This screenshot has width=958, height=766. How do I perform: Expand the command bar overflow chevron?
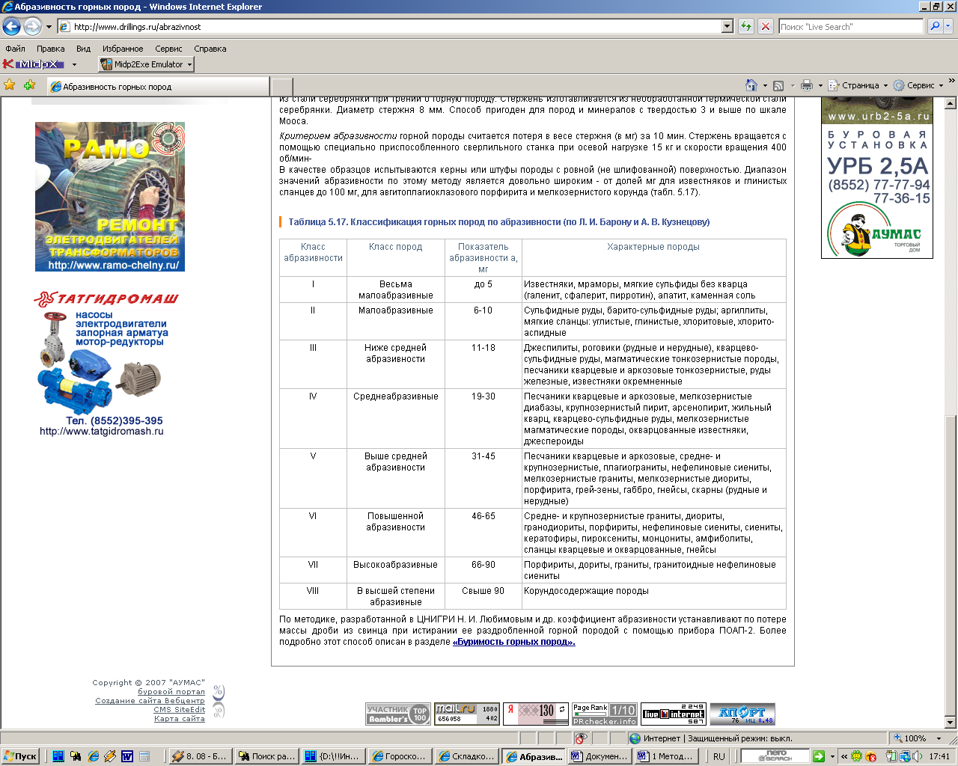click(x=951, y=82)
